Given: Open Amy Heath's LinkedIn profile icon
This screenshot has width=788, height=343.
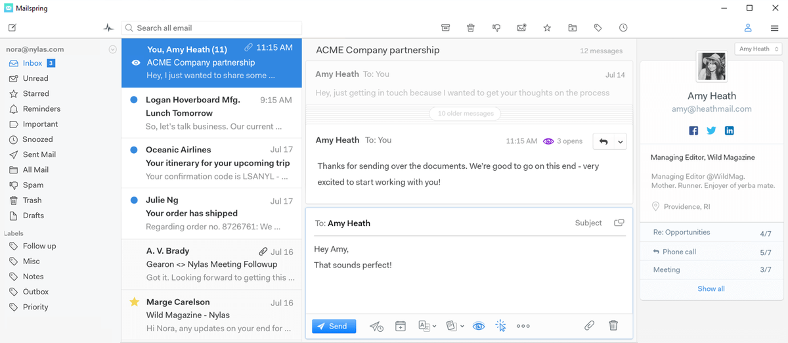Looking at the screenshot, I should tap(729, 131).
